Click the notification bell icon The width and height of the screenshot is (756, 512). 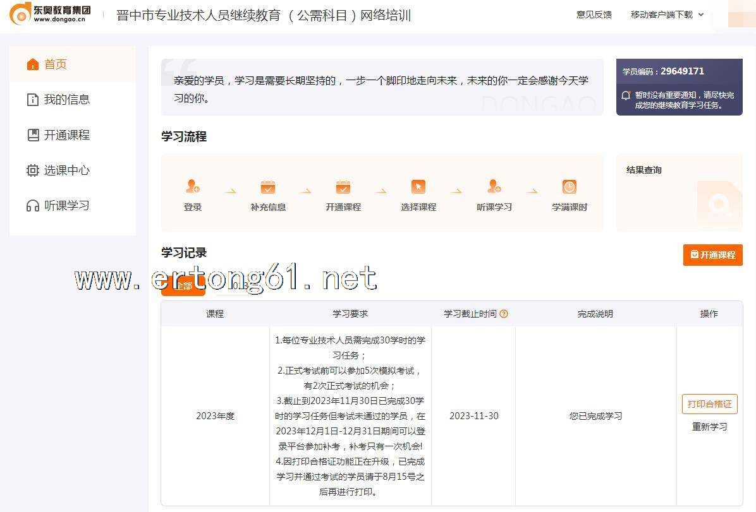tap(626, 96)
